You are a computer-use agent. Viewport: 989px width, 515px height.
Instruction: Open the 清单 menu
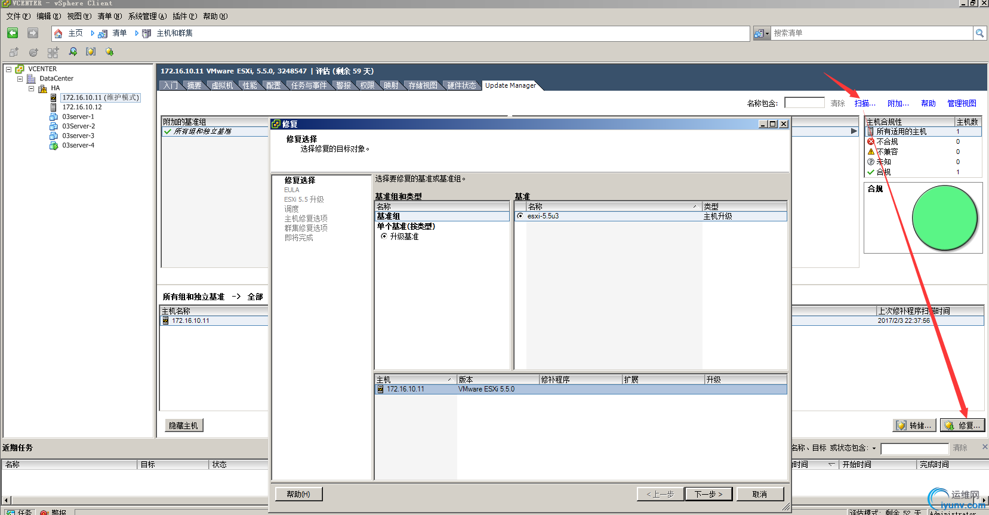[x=109, y=16]
